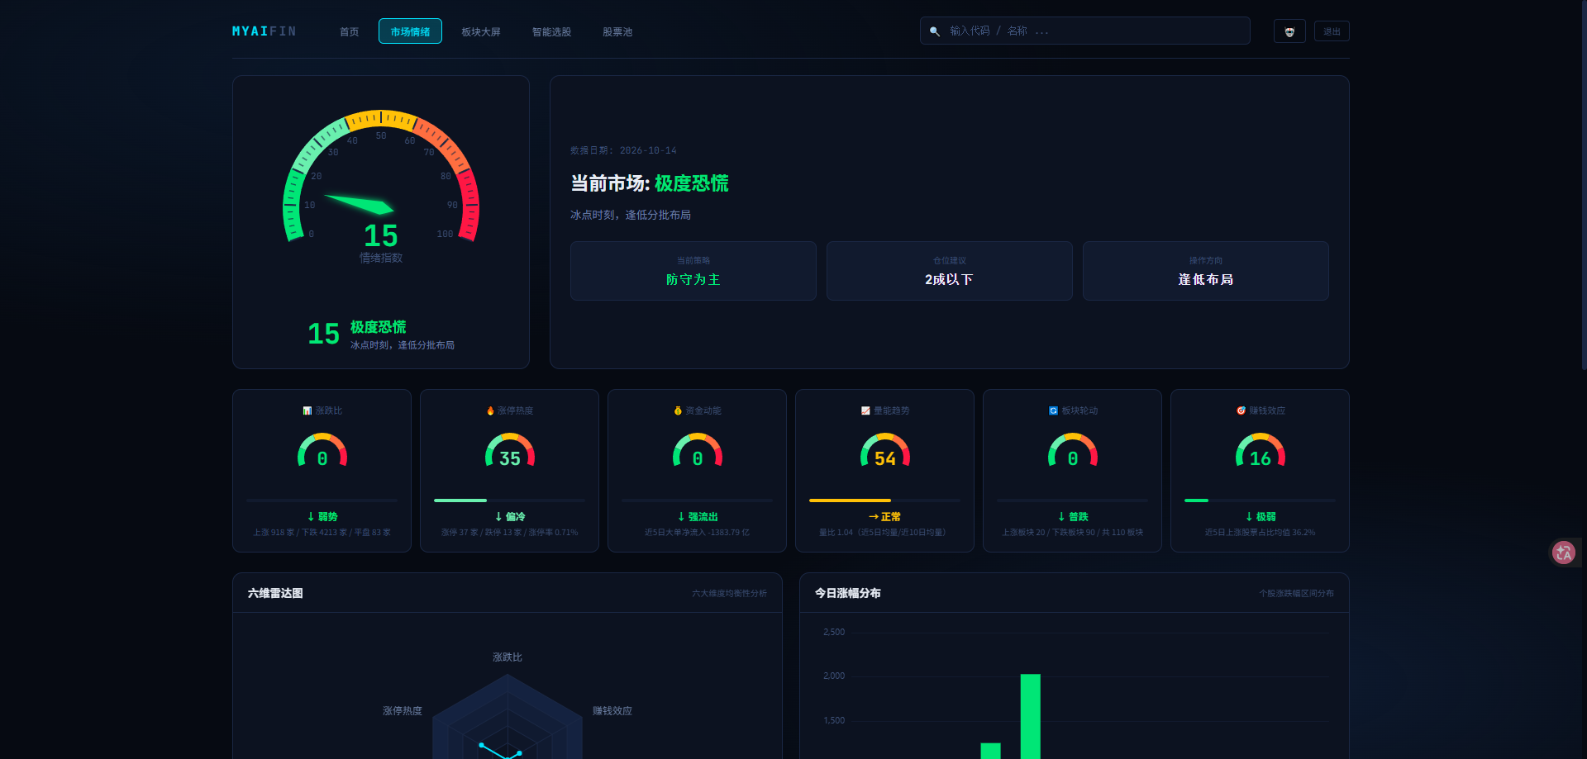Open the 股票池 tab

(617, 32)
